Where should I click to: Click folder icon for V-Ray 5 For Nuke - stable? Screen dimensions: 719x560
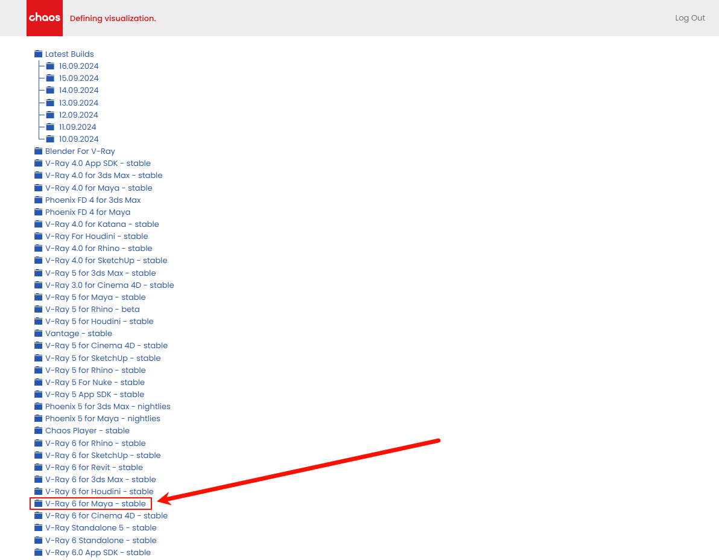(x=39, y=382)
